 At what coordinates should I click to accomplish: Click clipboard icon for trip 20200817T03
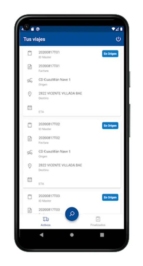(29, 197)
